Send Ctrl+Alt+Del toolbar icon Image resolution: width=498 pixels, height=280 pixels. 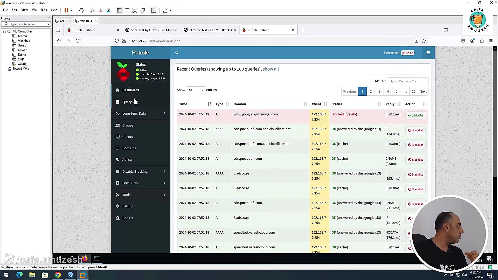click(x=81, y=10)
